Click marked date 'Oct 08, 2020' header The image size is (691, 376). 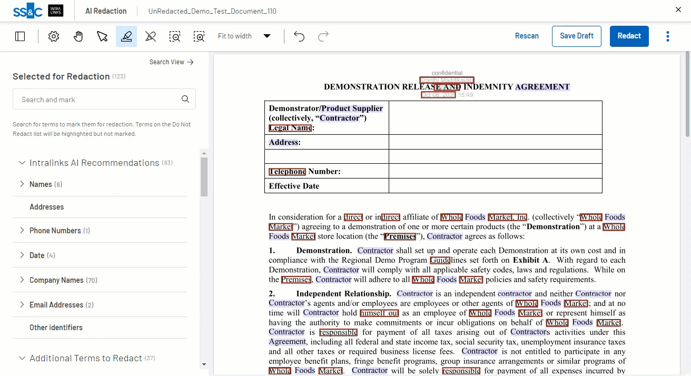(438, 95)
